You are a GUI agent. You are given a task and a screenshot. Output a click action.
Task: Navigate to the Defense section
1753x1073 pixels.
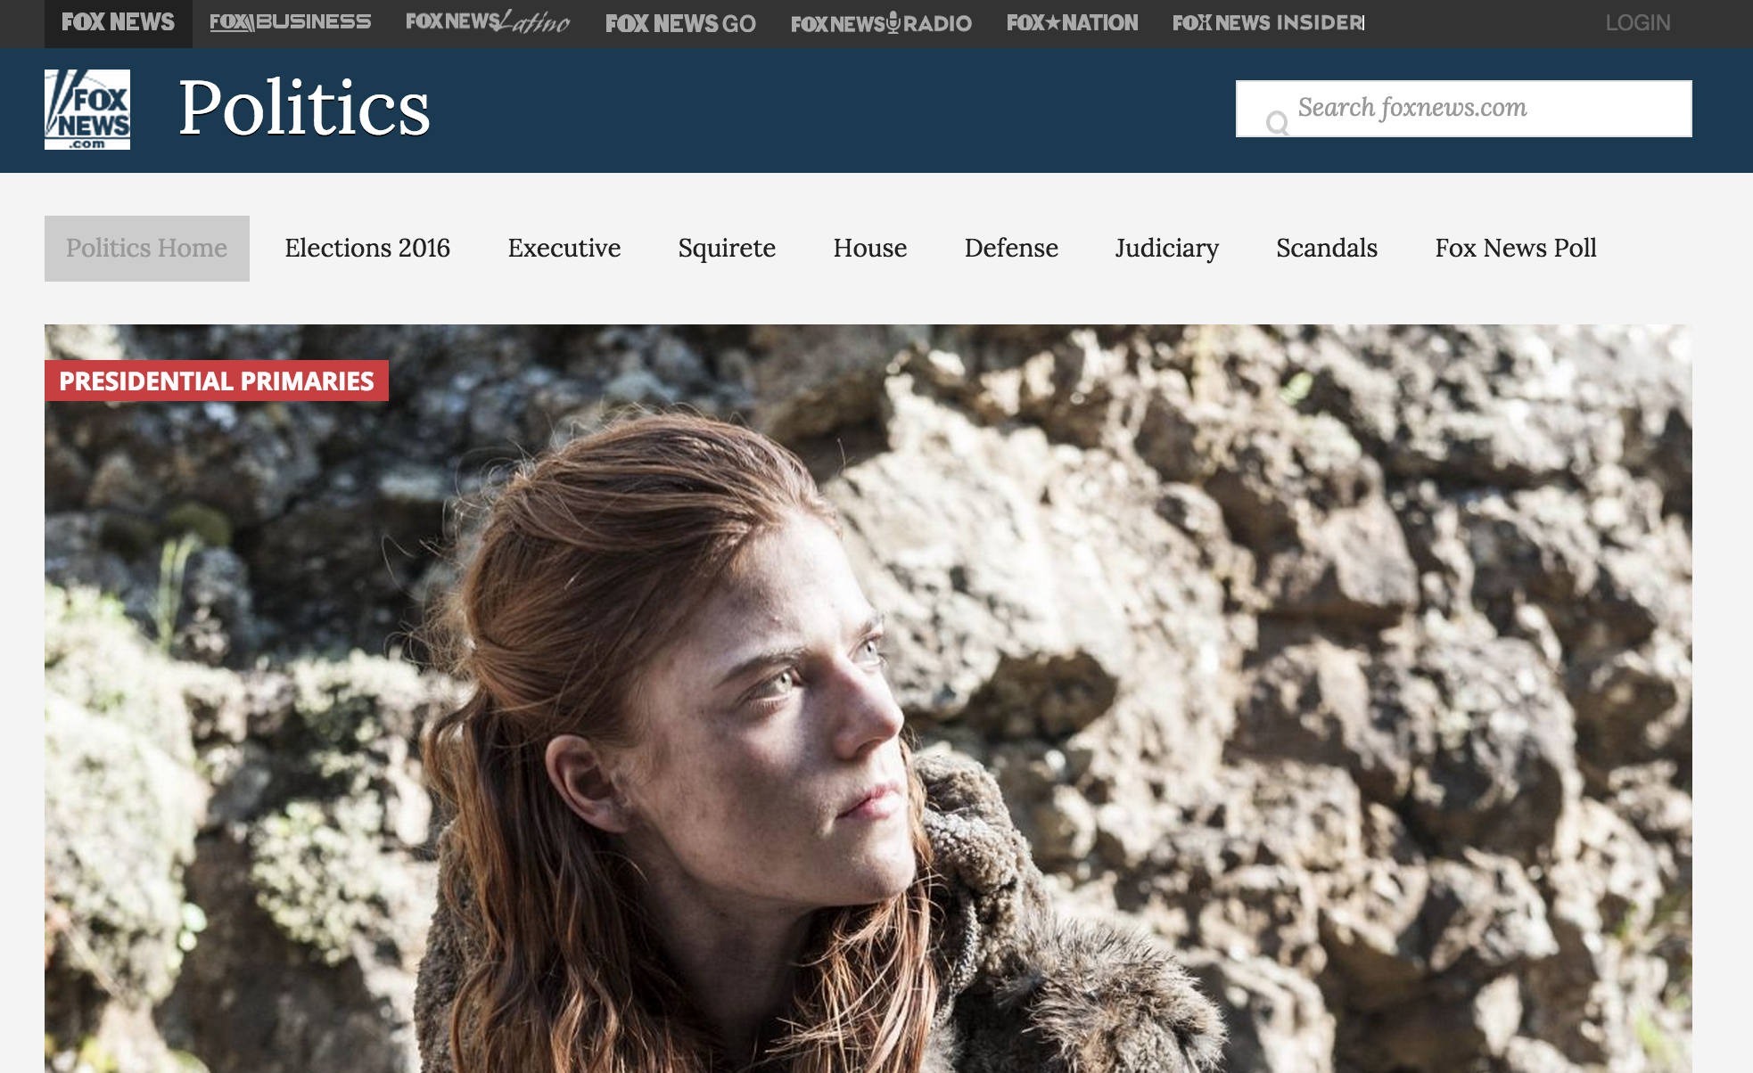(x=1011, y=248)
